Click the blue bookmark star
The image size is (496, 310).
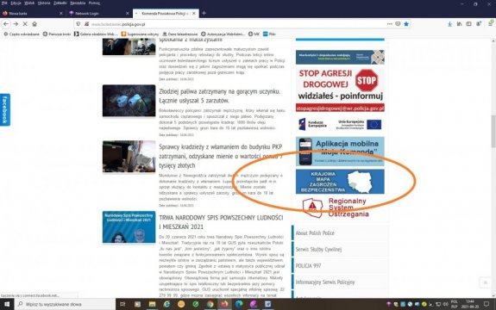point(406,24)
